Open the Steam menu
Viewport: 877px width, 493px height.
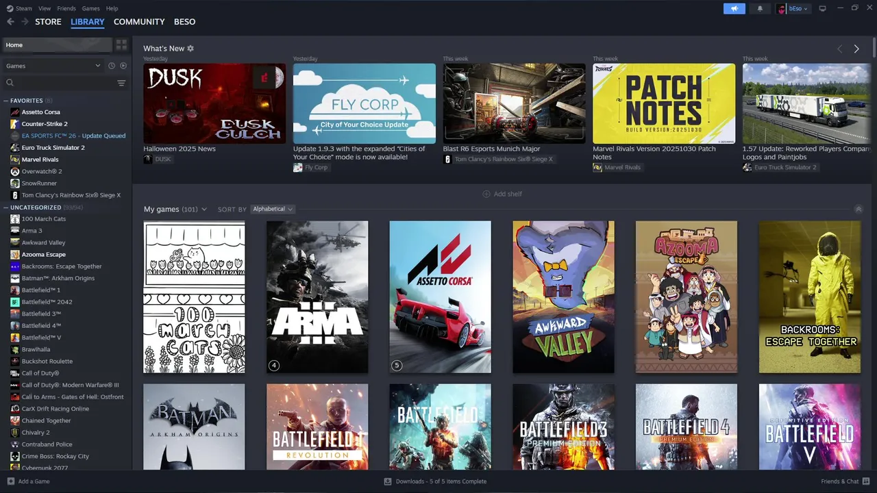pos(23,8)
